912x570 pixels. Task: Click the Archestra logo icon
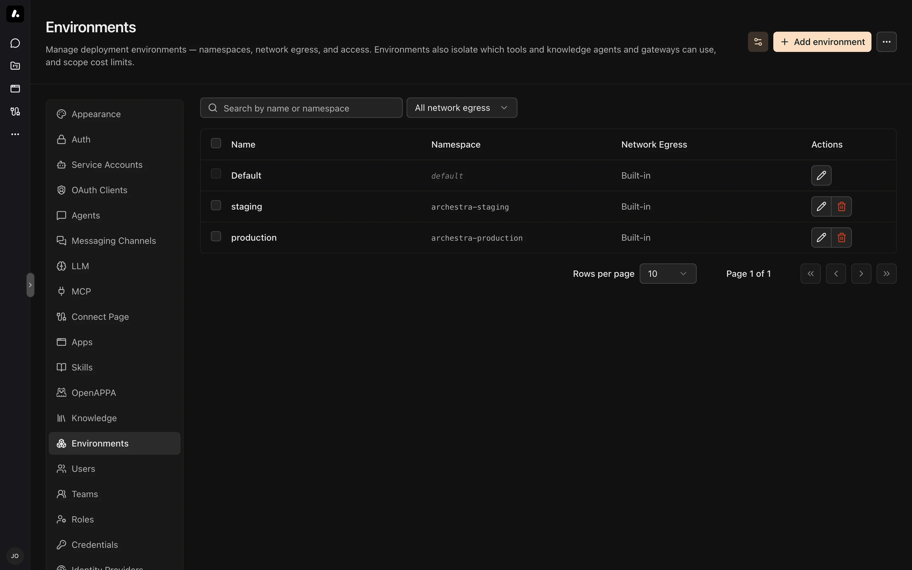pos(15,14)
